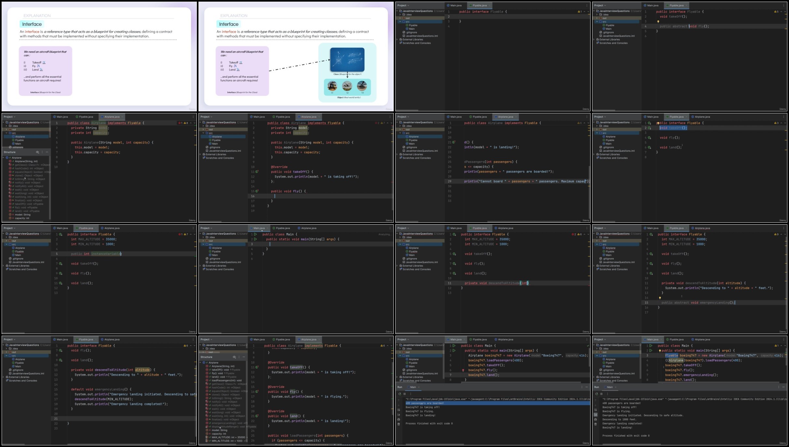Collapse src folder above the Structure panel with capacity: int
The width and height of the screenshot is (789, 447).
[6, 133]
